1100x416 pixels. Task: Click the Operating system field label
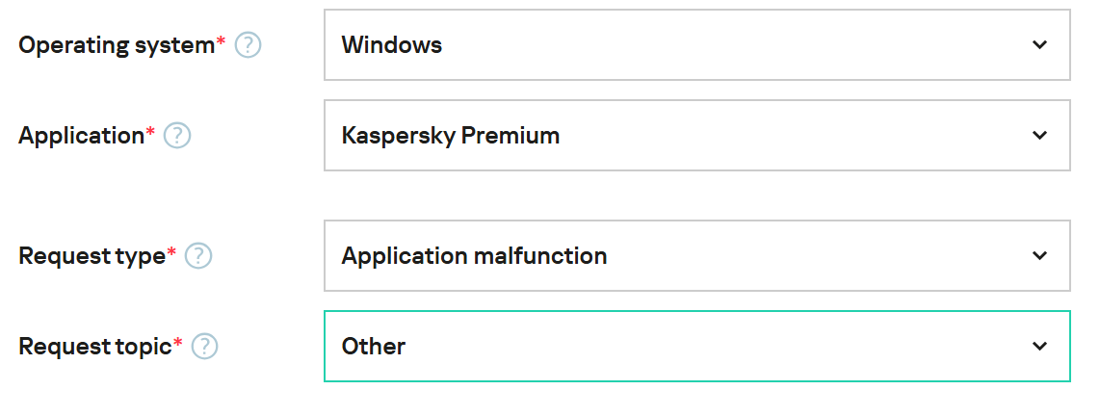coord(116,45)
